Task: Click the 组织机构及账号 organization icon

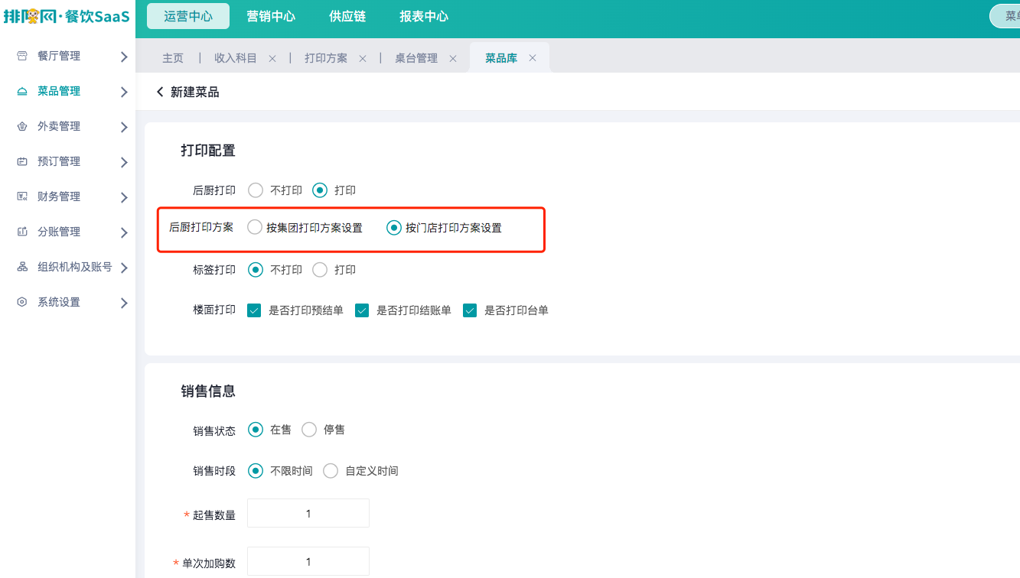Action: point(22,267)
